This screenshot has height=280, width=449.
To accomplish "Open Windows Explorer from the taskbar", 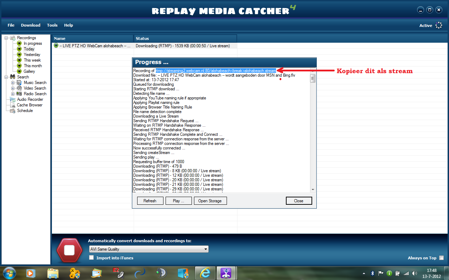I will tap(53, 273).
